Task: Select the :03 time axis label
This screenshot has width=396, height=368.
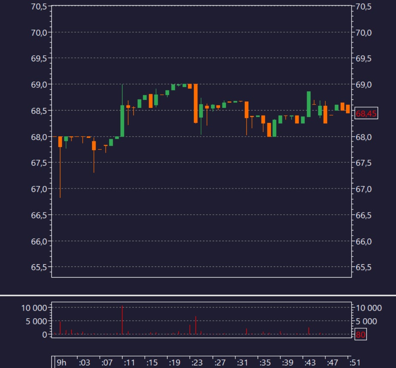Action: tap(84, 362)
